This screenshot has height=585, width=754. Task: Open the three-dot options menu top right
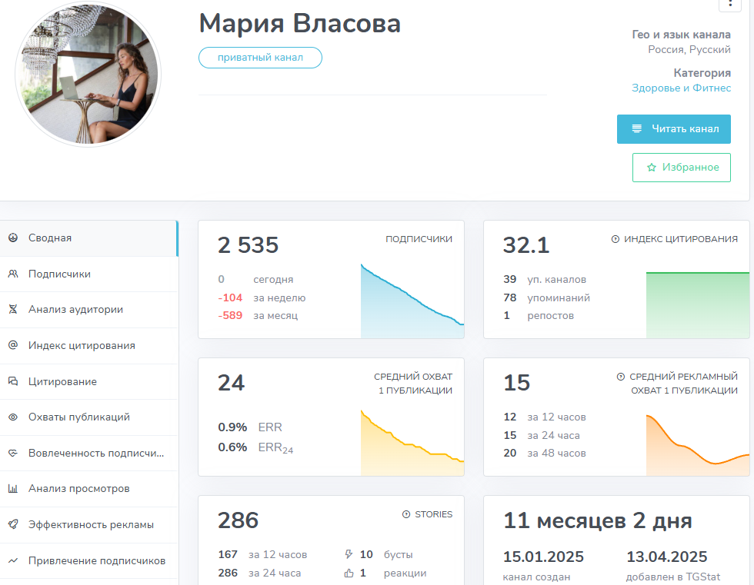tap(730, 6)
